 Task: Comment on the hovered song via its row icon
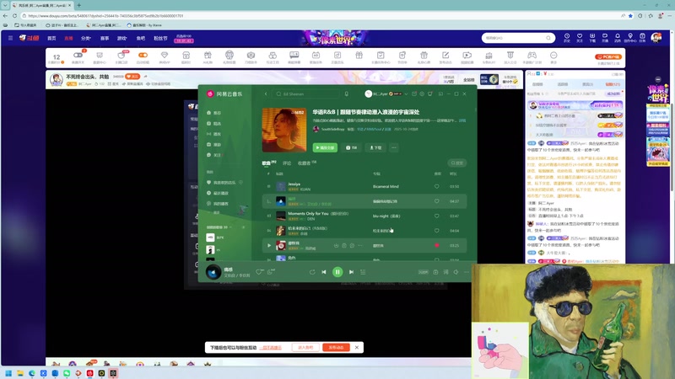(352, 245)
